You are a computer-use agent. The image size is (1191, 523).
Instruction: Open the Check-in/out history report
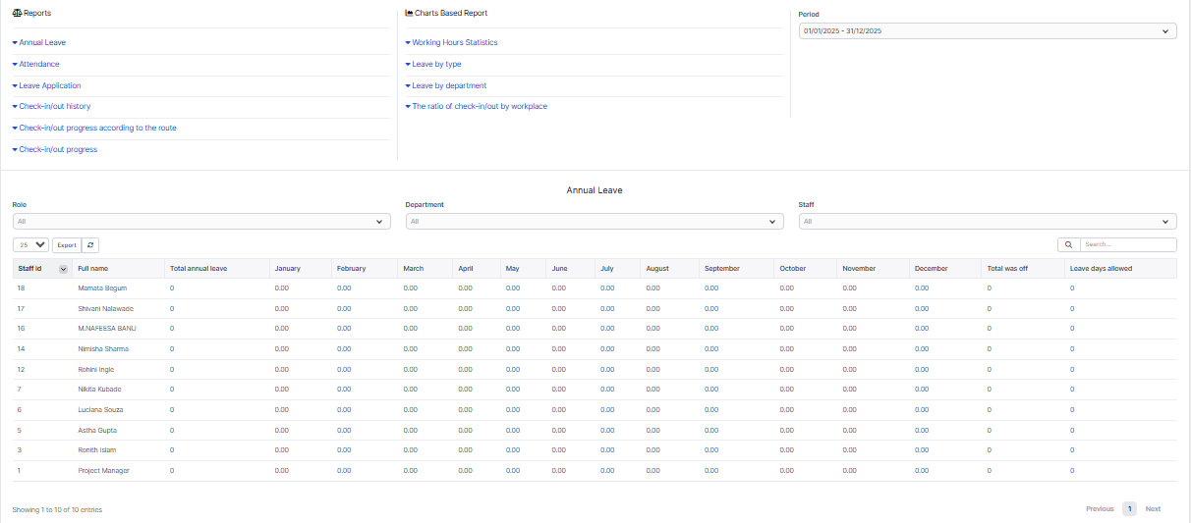tap(54, 107)
